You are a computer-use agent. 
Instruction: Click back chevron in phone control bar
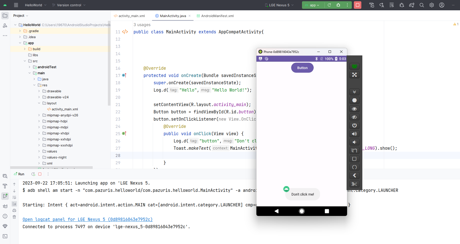click(354, 176)
